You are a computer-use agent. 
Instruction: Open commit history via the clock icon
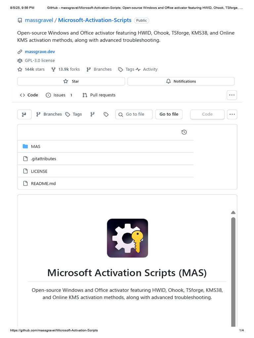tap(184, 132)
